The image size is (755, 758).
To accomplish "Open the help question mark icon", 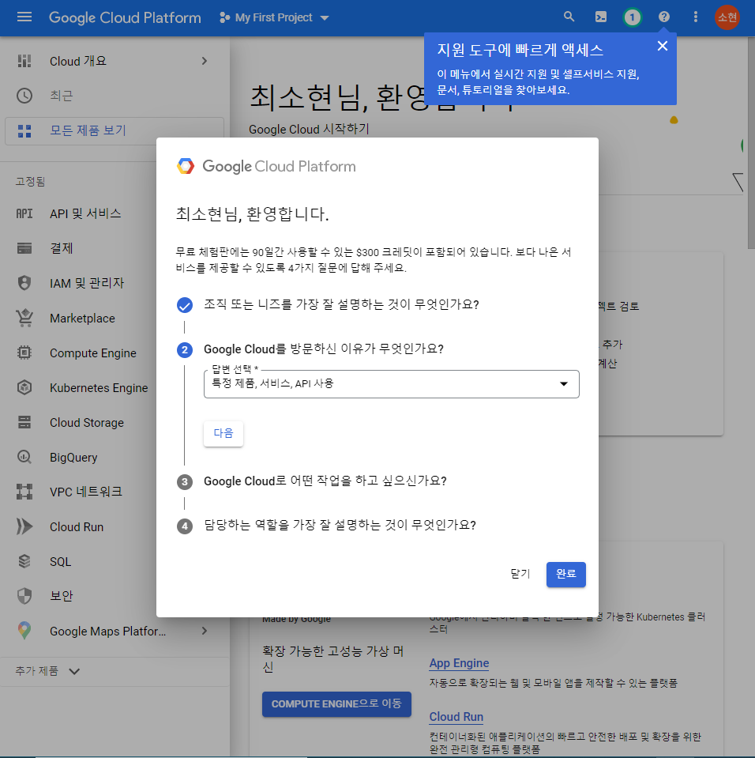I will (663, 17).
